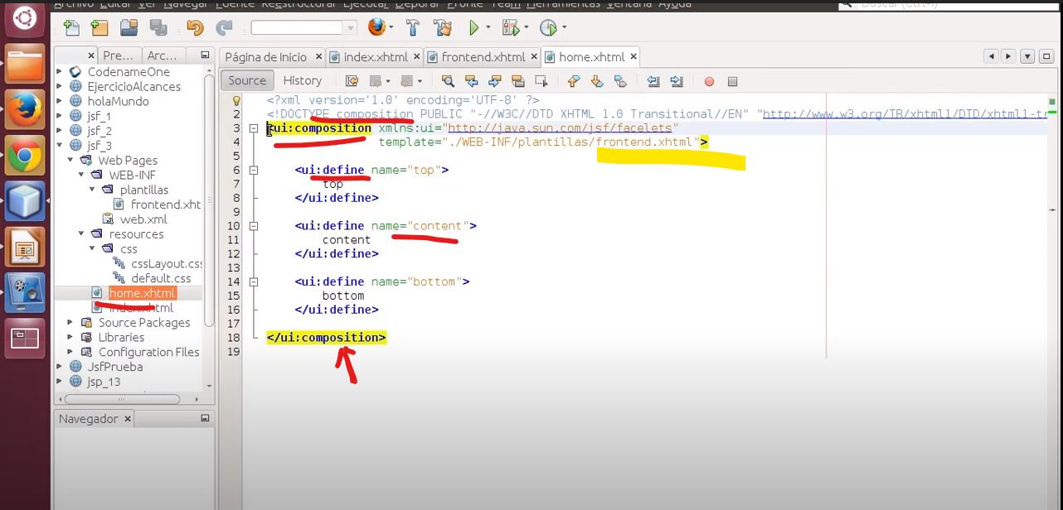
Task: Build project with the hammer icon
Action: click(x=413, y=28)
